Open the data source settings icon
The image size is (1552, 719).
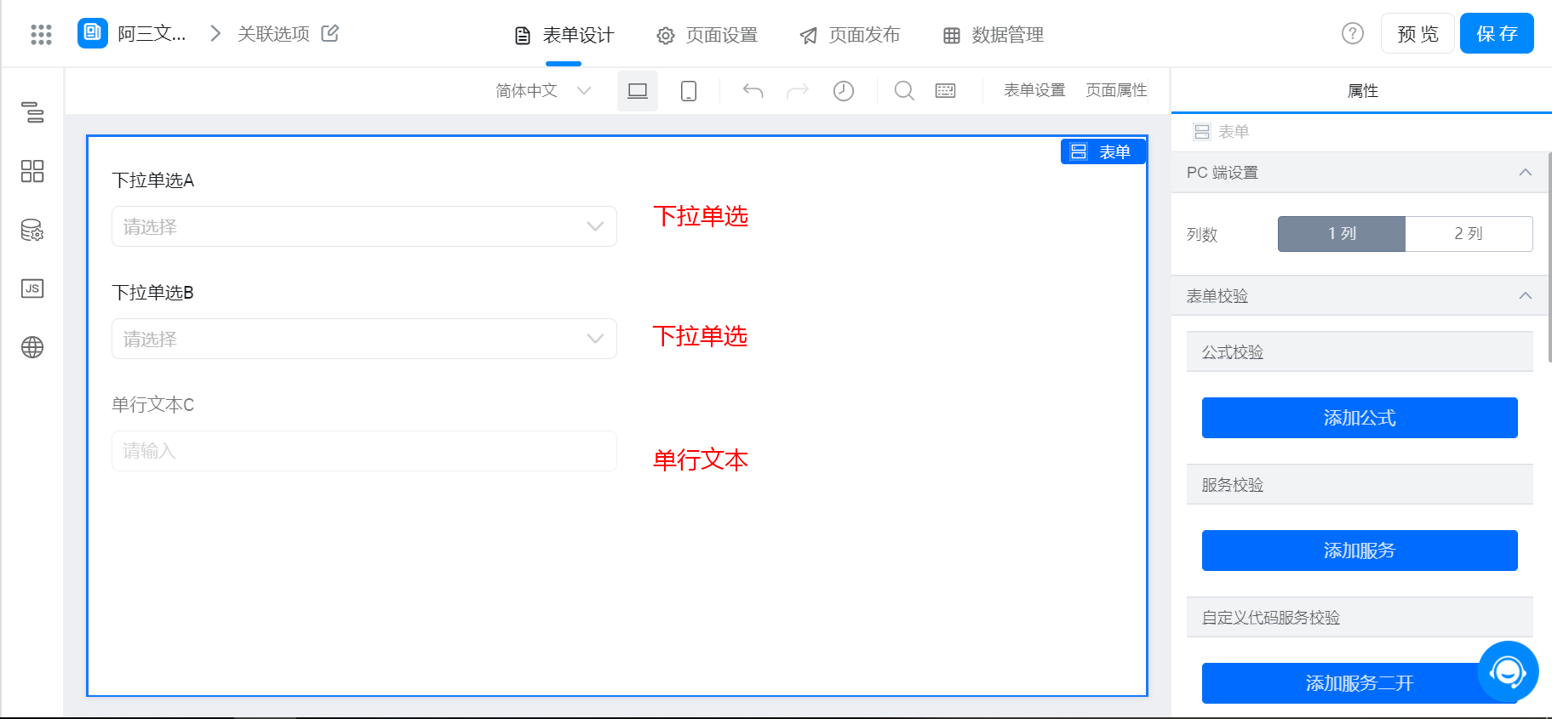point(32,230)
